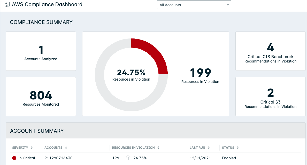Click the AWS Compliance Dashboard logo icon

(x=7, y=4)
